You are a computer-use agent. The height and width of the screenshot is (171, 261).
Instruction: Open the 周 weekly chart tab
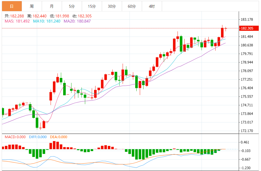pos(31,6)
